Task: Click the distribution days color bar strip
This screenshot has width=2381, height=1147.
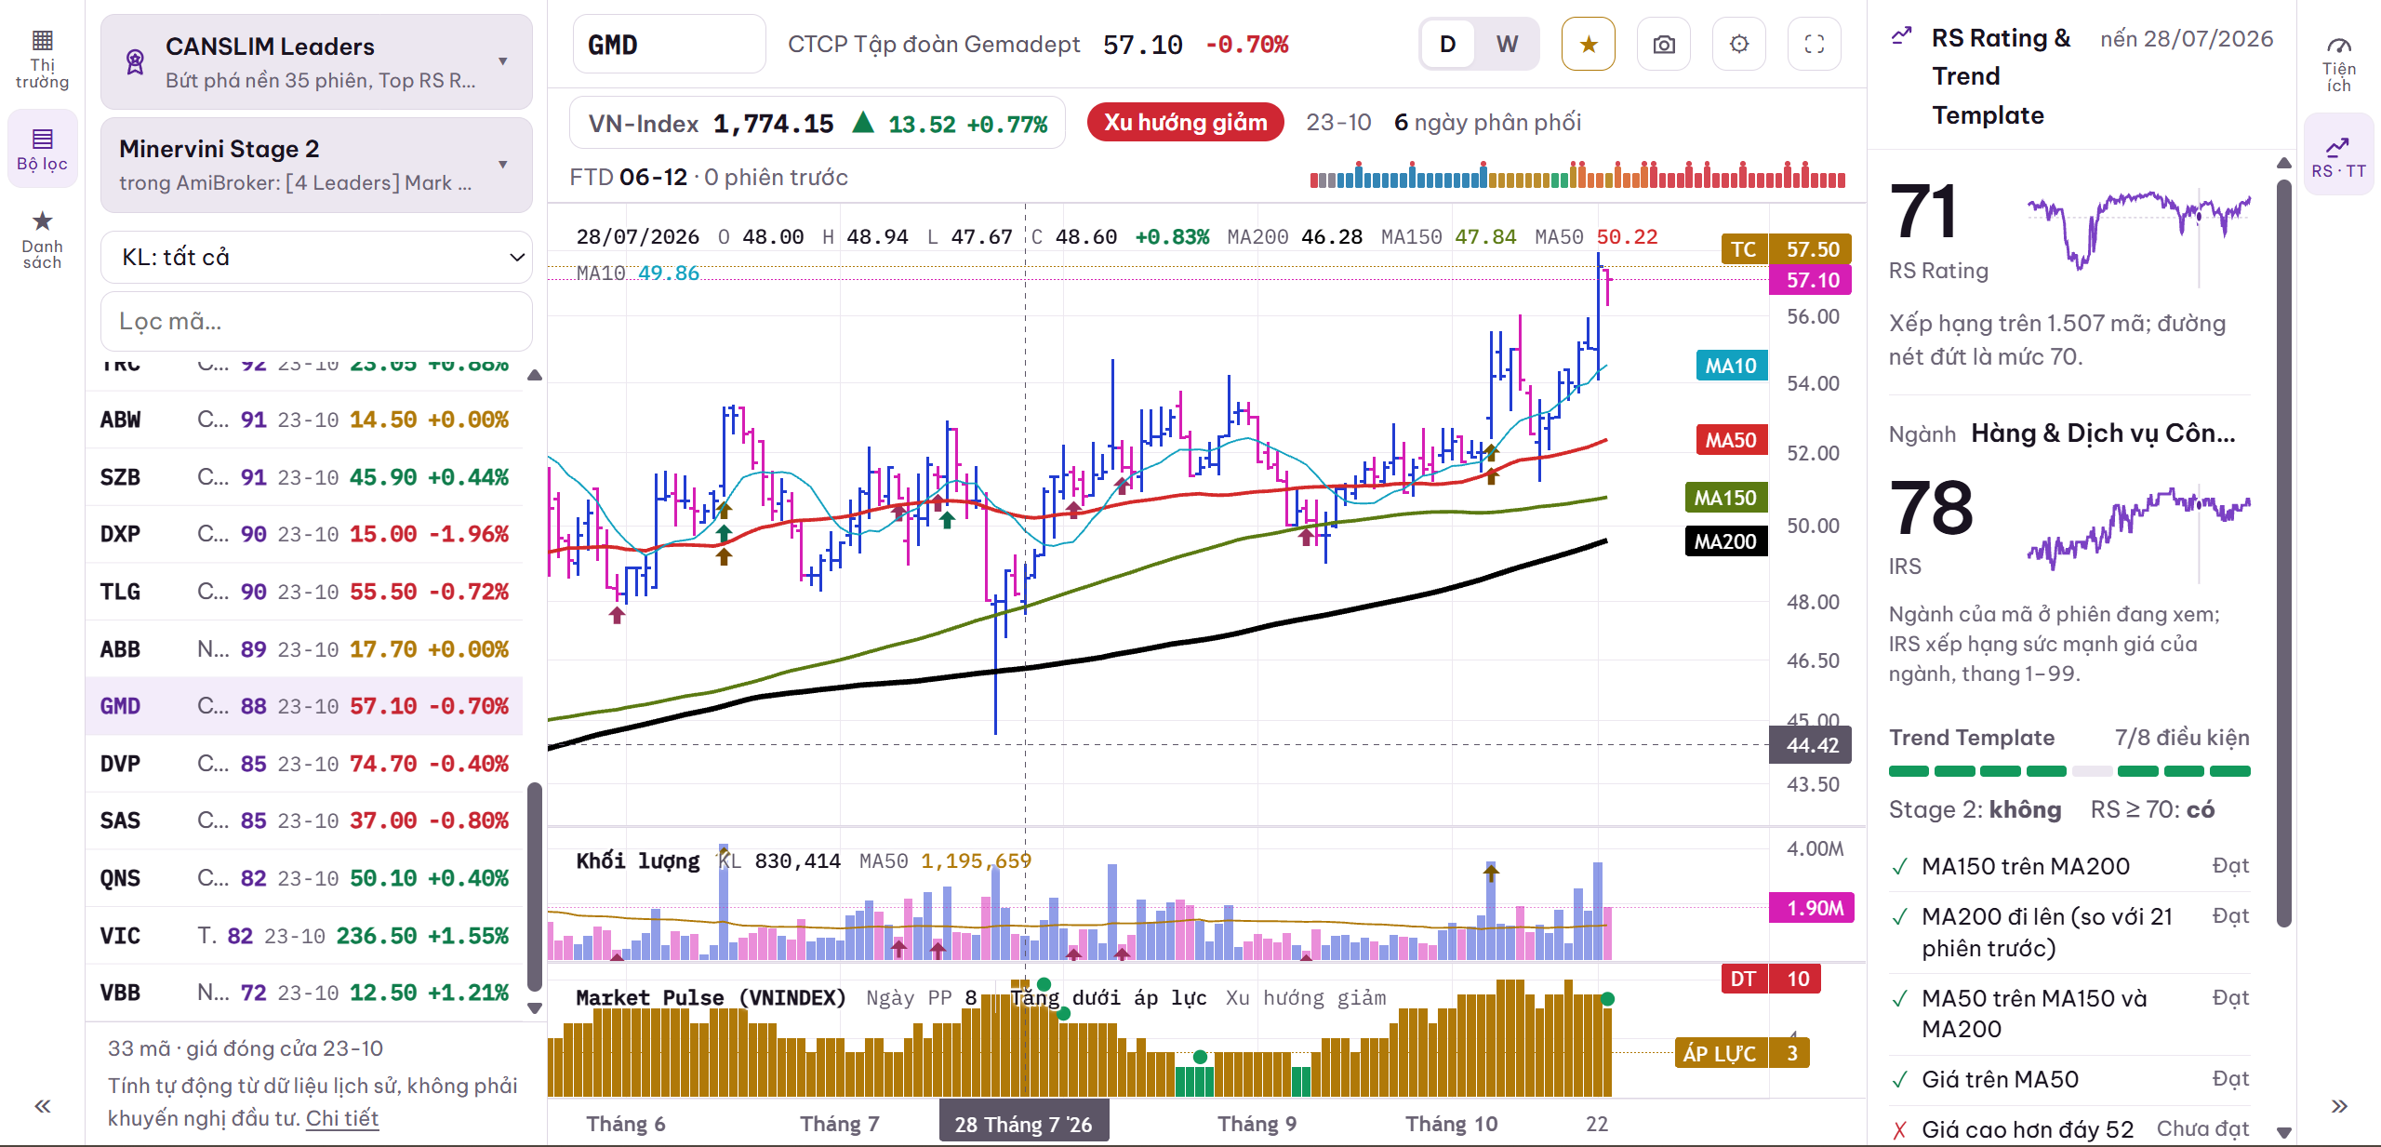Action: [x=1577, y=174]
